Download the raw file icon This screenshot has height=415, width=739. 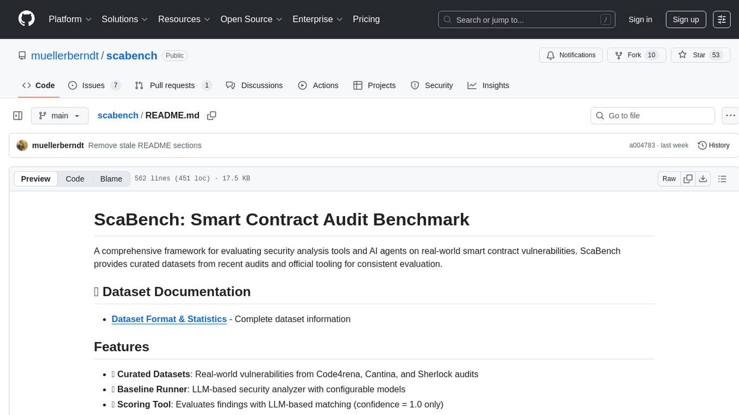click(703, 179)
